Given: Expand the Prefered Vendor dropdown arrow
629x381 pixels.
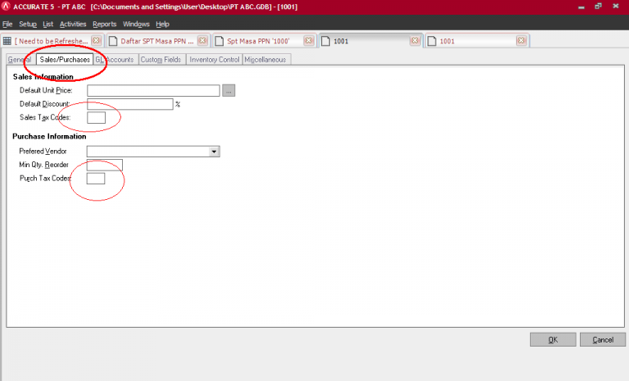Looking at the screenshot, I should (x=214, y=152).
